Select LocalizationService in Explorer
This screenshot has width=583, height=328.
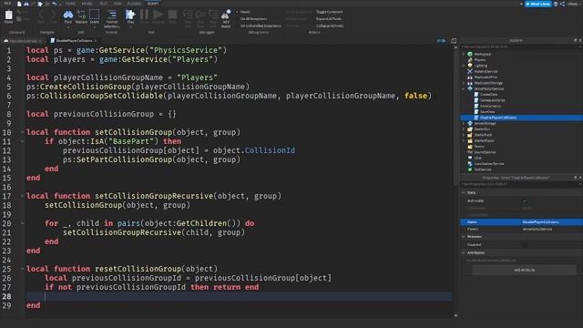click(x=488, y=164)
